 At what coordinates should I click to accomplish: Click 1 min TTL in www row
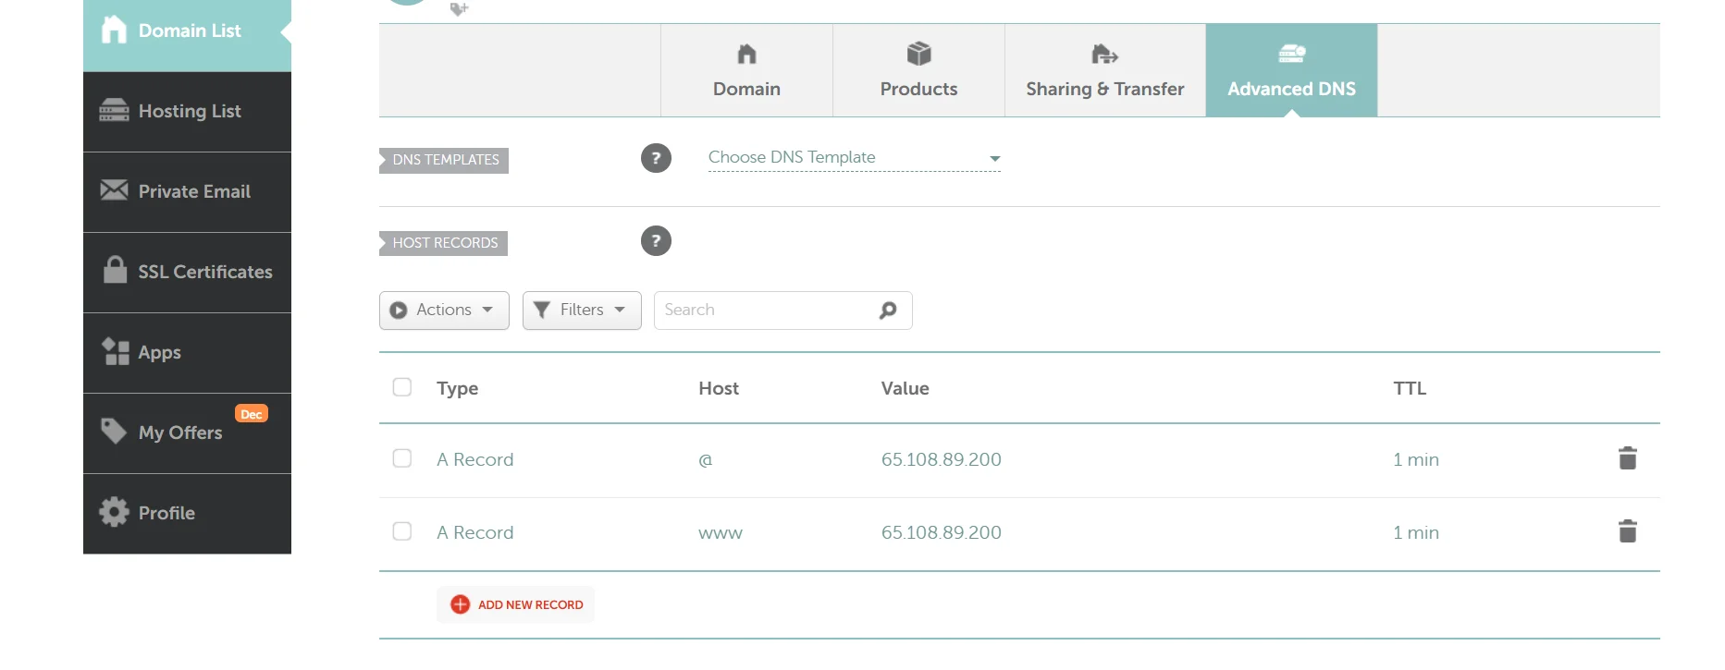point(1416,532)
